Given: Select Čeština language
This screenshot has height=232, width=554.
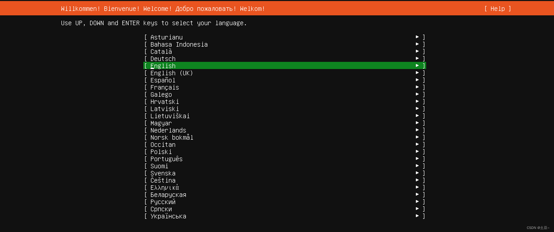Looking at the screenshot, I should click(284, 180).
